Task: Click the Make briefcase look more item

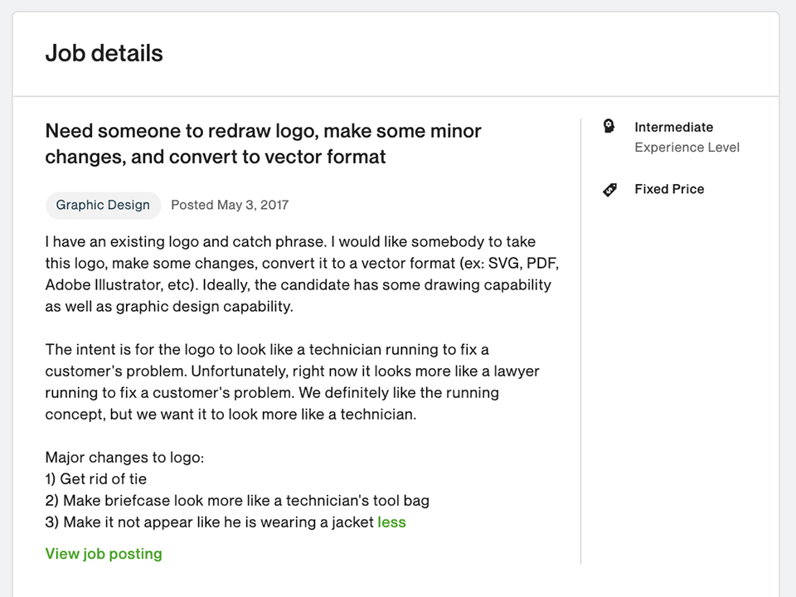Action: point(237,501)
